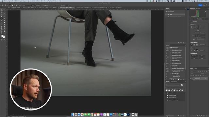Open the search magnifier at top right
This screenshot has height=117, width=209.
[x=204, y=5]
